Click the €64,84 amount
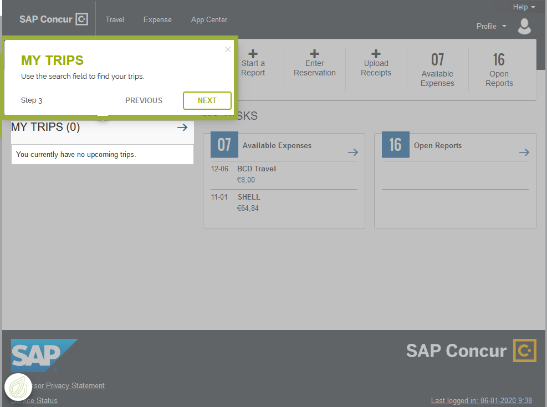547x407 pixels. coord(248,208)
